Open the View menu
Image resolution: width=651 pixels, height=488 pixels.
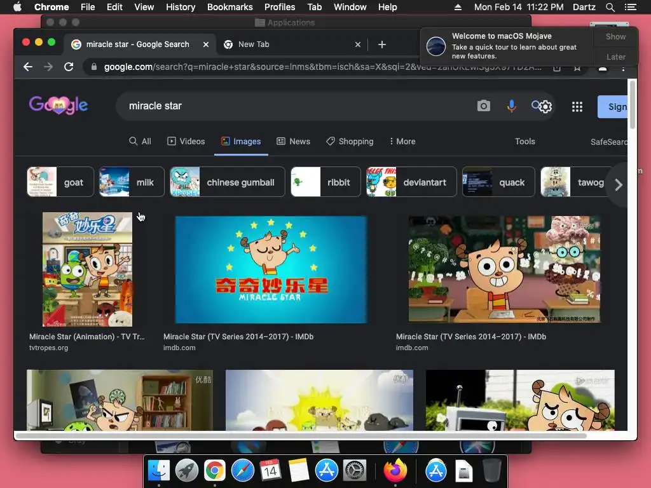[x=144, y=7]
